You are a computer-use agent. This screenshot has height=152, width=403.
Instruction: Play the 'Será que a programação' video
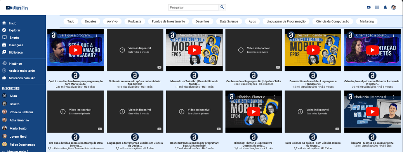[x=76, y=50]
